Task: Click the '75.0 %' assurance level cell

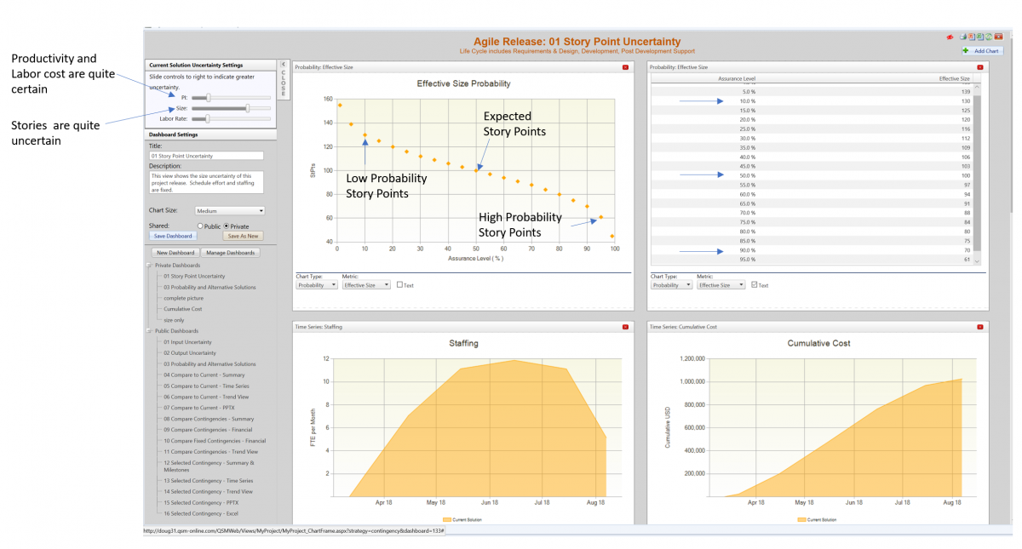Action: point(747,221)
